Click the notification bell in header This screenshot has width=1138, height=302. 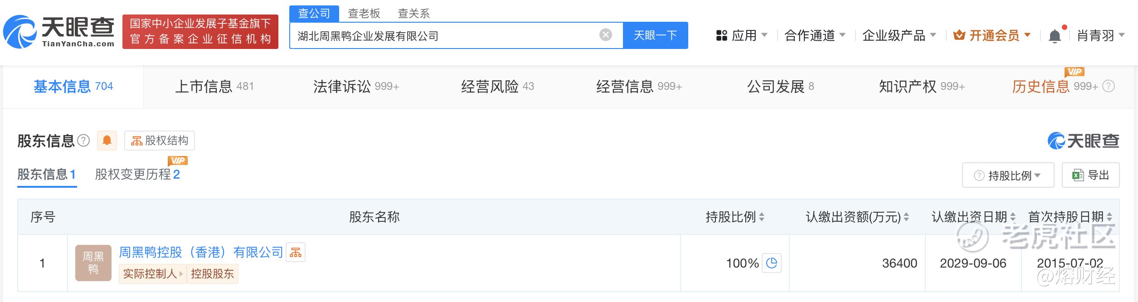[1055, 36]
